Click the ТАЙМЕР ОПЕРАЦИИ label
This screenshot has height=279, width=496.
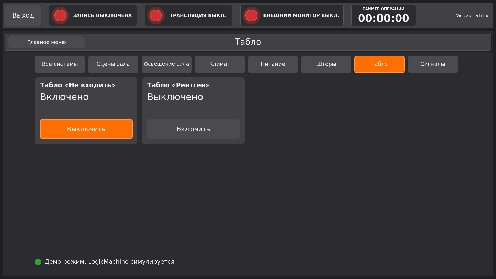click(x=383, y=9)
